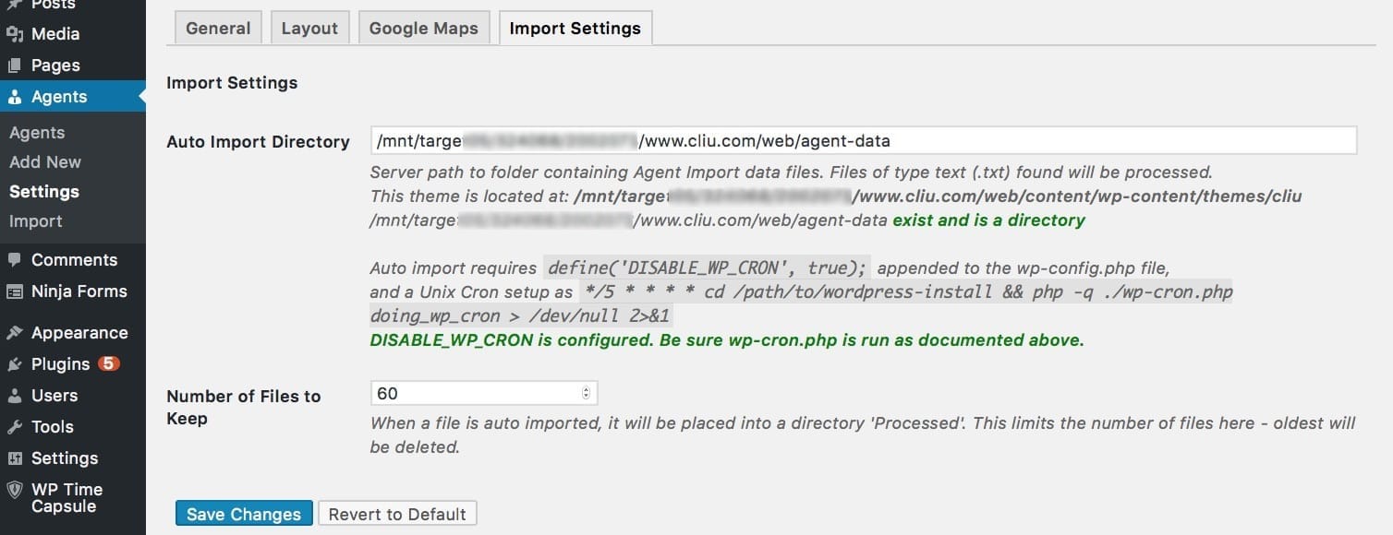Select the Google Maps tab

[423, 28]
